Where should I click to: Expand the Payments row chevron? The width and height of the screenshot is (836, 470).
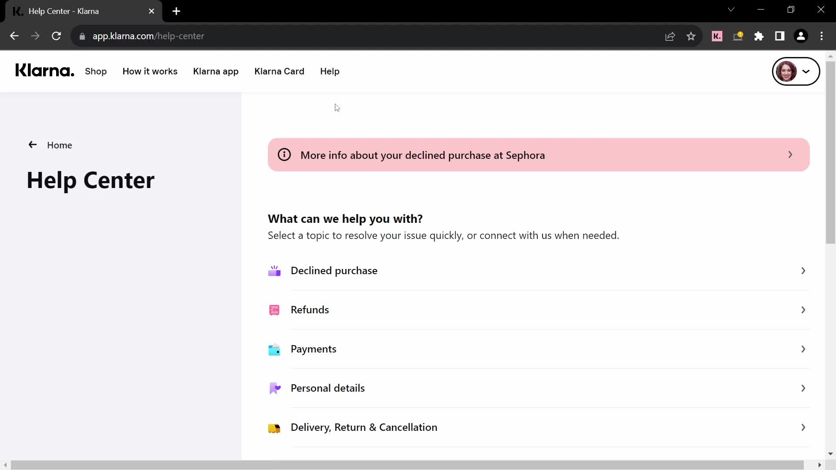click(x=803, y=349)
